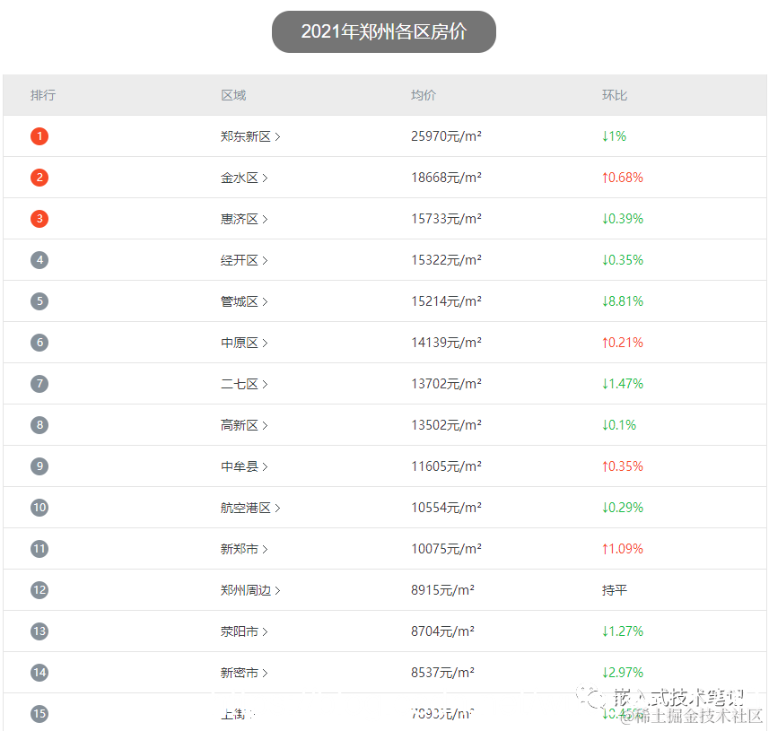
Task: Click the 2021年郑州各区房价 title button
Action: tap(384, 32)
